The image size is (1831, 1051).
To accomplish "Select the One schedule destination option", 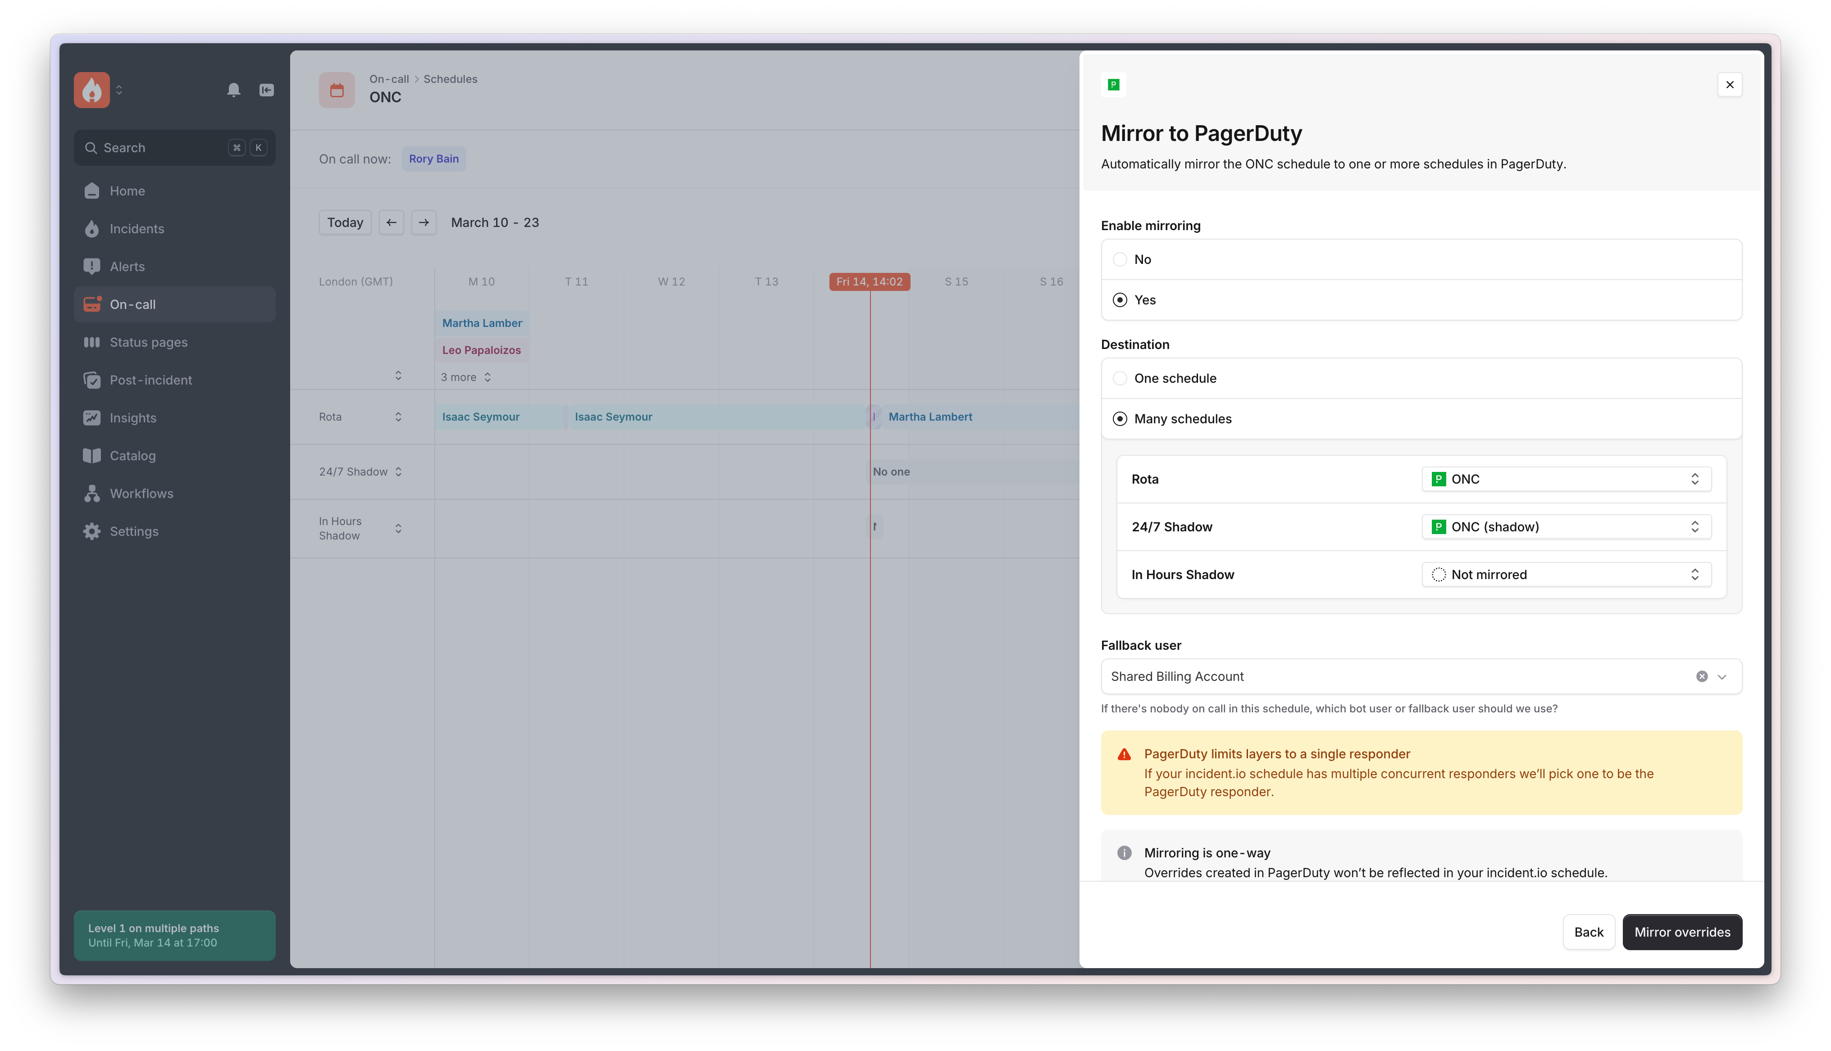I will pos(1120,378).
